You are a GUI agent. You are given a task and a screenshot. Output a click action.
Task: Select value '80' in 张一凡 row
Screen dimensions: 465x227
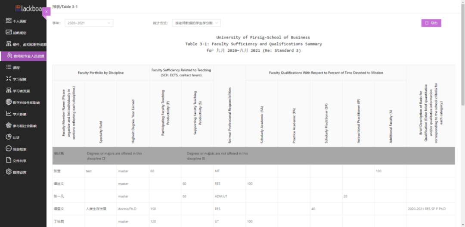coord(184,196)
